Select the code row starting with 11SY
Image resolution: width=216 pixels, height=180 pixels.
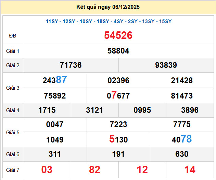109,21
